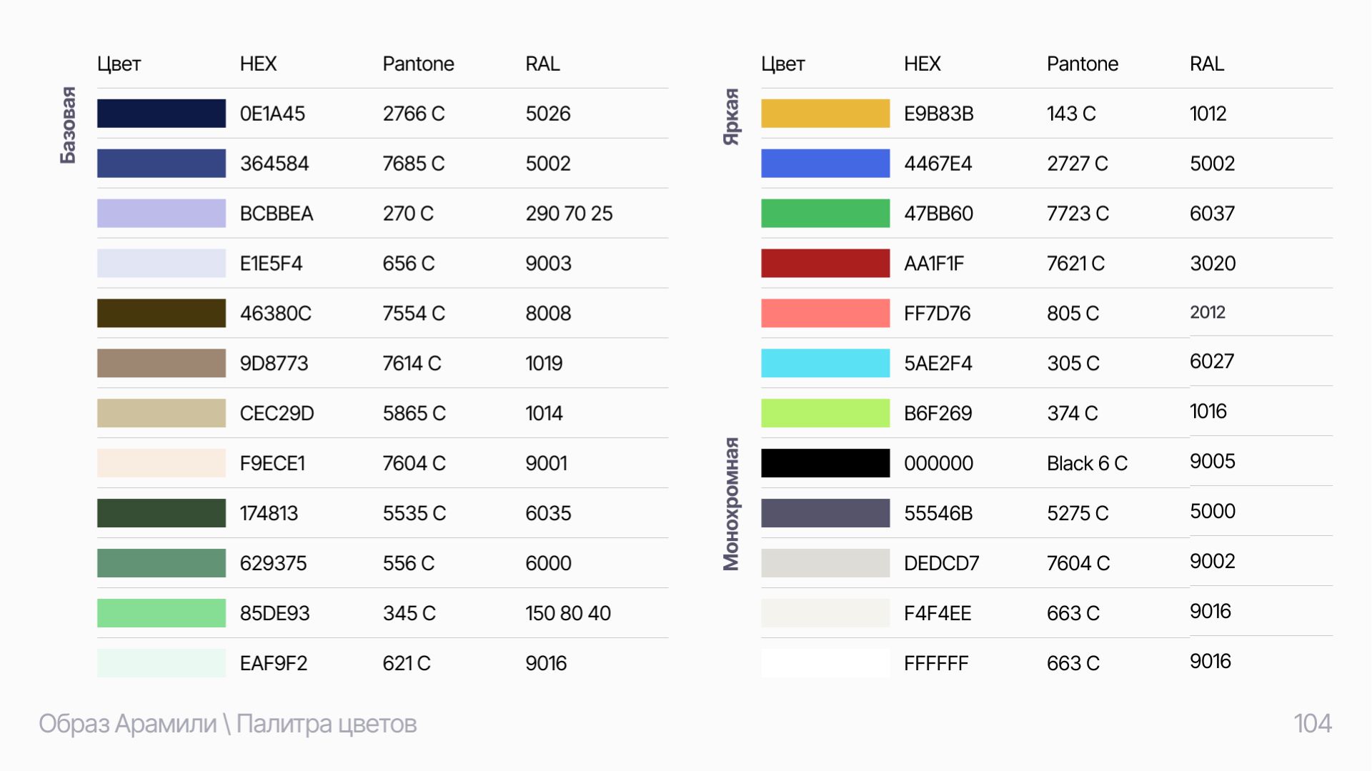Click the cyan 5AE2F4 color swatch
The height and width of the screenshot is (771, 1372).
tap(825, 364)
